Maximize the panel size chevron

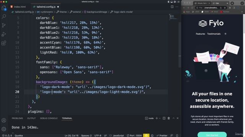173,118
